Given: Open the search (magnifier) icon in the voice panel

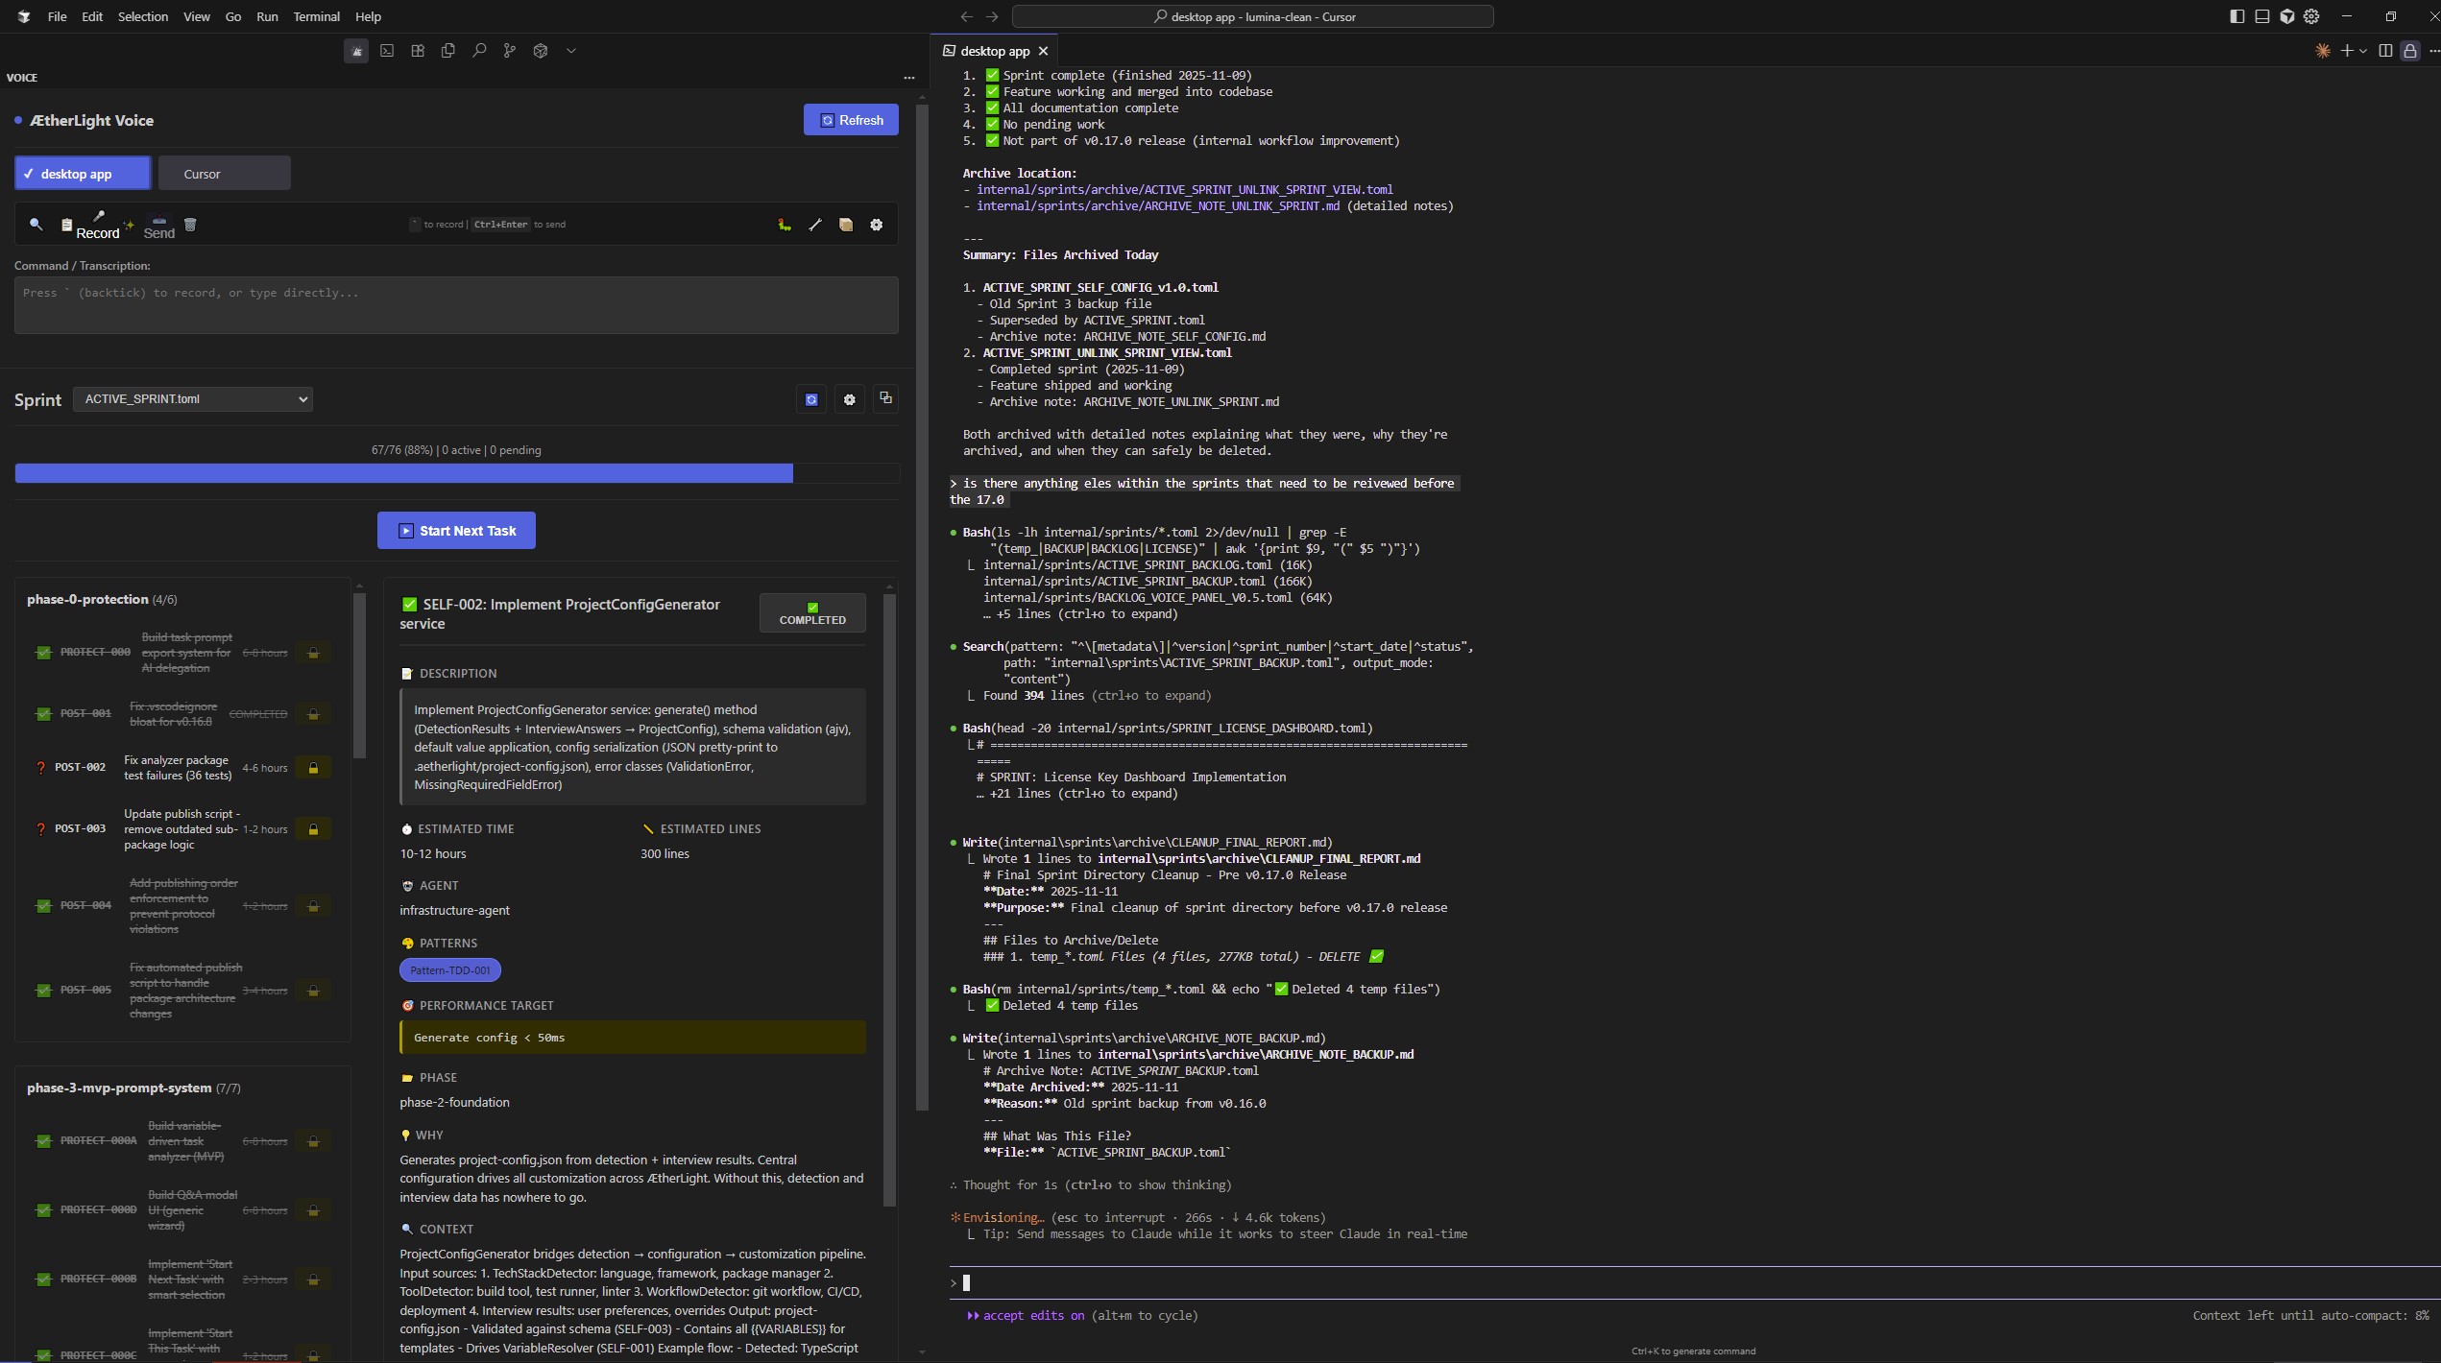Looking at the screenshot, I should click(37, 225).
